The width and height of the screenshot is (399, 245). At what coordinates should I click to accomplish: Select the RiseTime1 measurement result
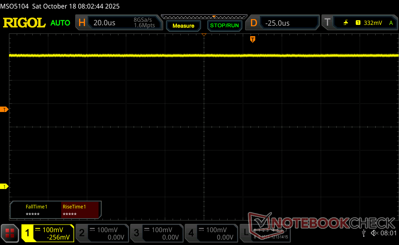[x=80, y=210]
